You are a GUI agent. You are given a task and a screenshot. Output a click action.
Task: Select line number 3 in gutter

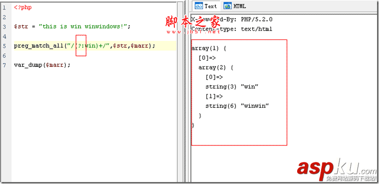click(x=4, y=26)
